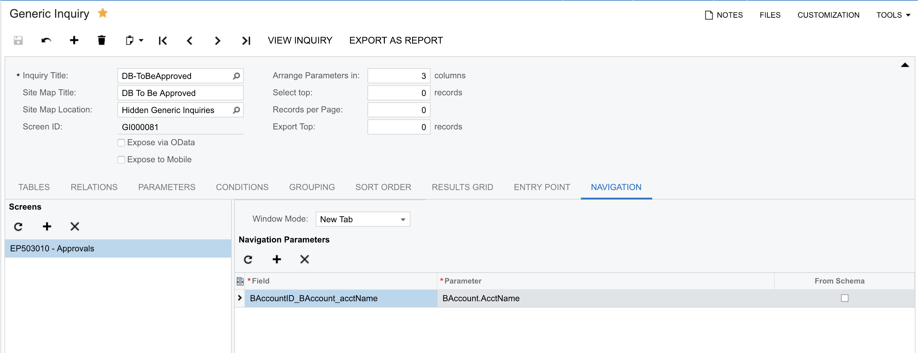Collapse the inquiry summary panel arrow
Viewport: 918px width, 353px height.
click(904, 65)
